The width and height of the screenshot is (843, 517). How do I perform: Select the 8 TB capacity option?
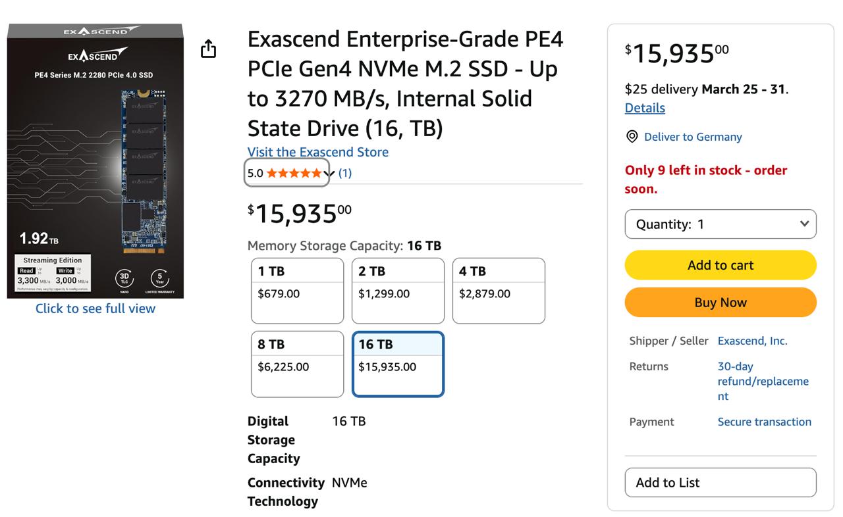click(297, 363)
